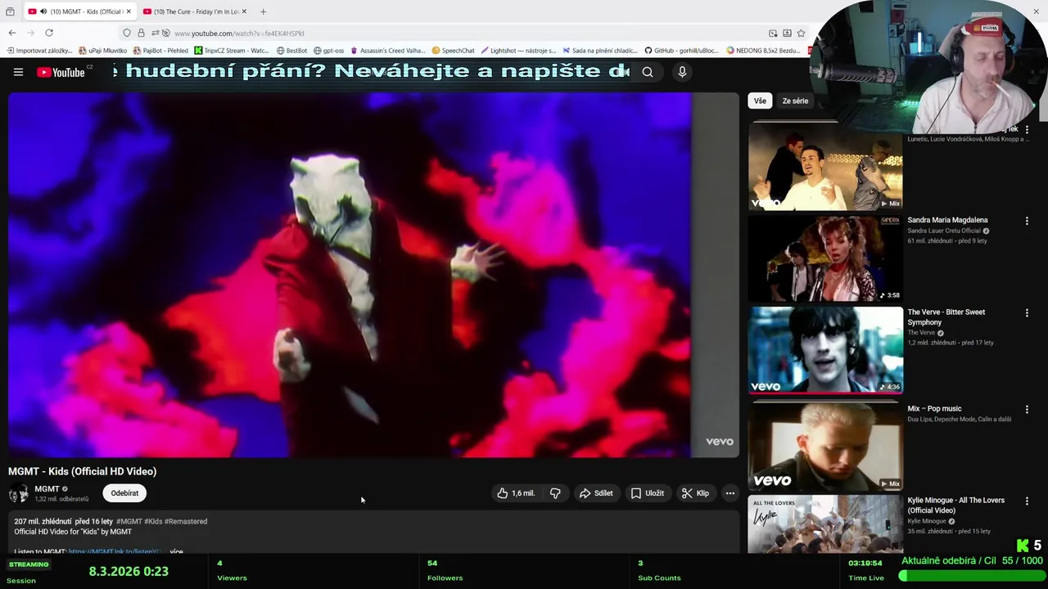1048x589 pixels.
Task: Click the #Kids hashtag
Action: (x=153, y=521)
